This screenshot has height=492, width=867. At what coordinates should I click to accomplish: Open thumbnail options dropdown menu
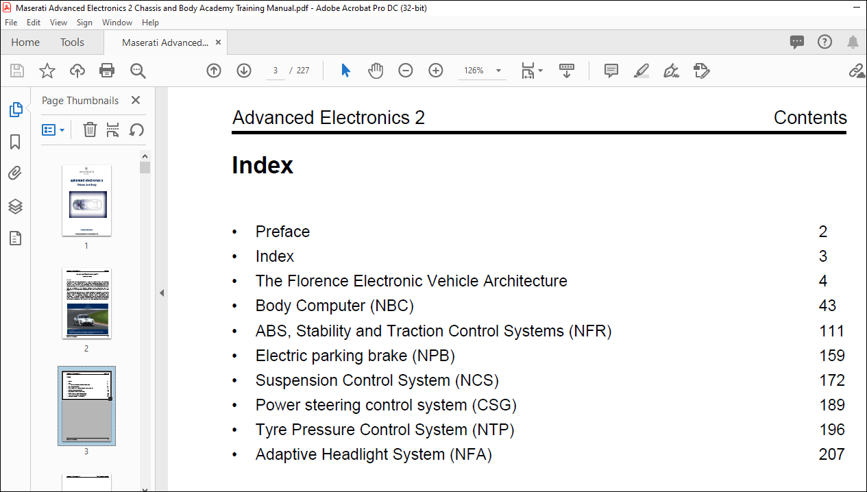[53, 130]
